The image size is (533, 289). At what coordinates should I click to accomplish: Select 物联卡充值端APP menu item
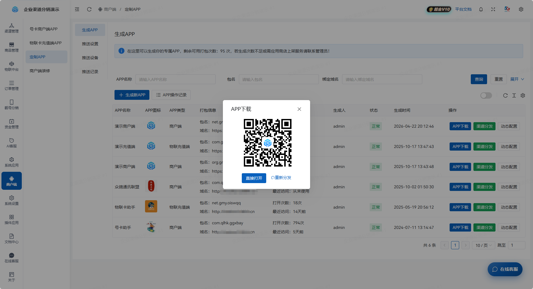click(46, 43)
